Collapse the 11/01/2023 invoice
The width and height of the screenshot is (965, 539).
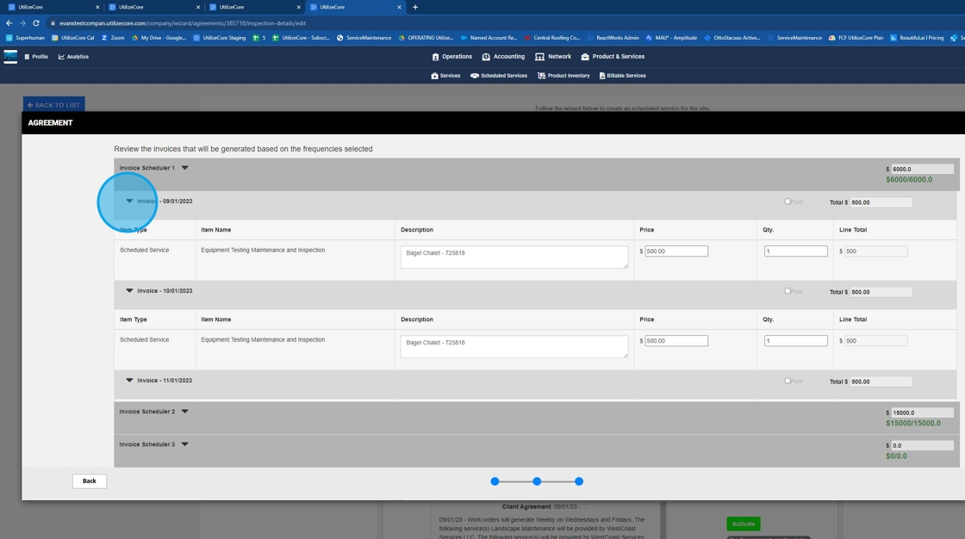pos(129,381)
